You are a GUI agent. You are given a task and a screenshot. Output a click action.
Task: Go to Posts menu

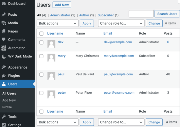pyautogui.click(x=12, y=15)
